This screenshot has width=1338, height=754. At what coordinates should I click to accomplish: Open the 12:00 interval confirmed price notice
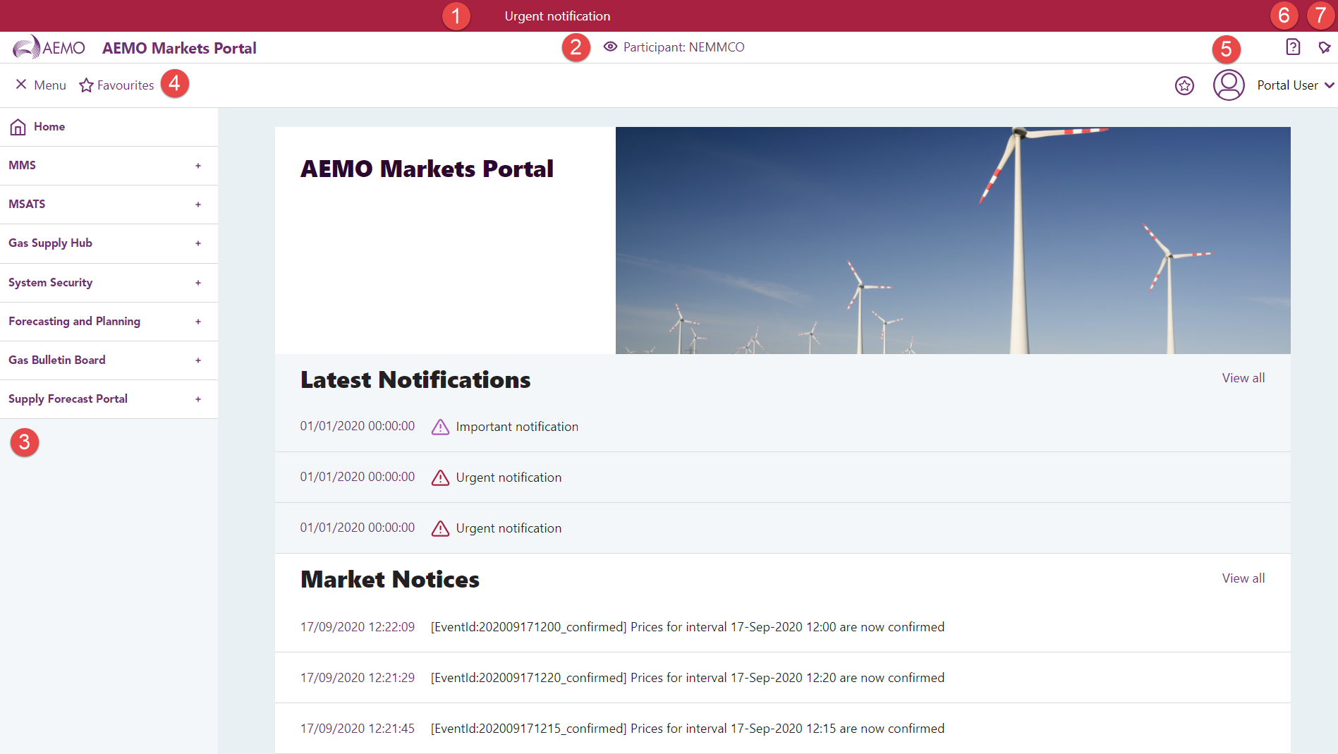click(x=688, y=627)
